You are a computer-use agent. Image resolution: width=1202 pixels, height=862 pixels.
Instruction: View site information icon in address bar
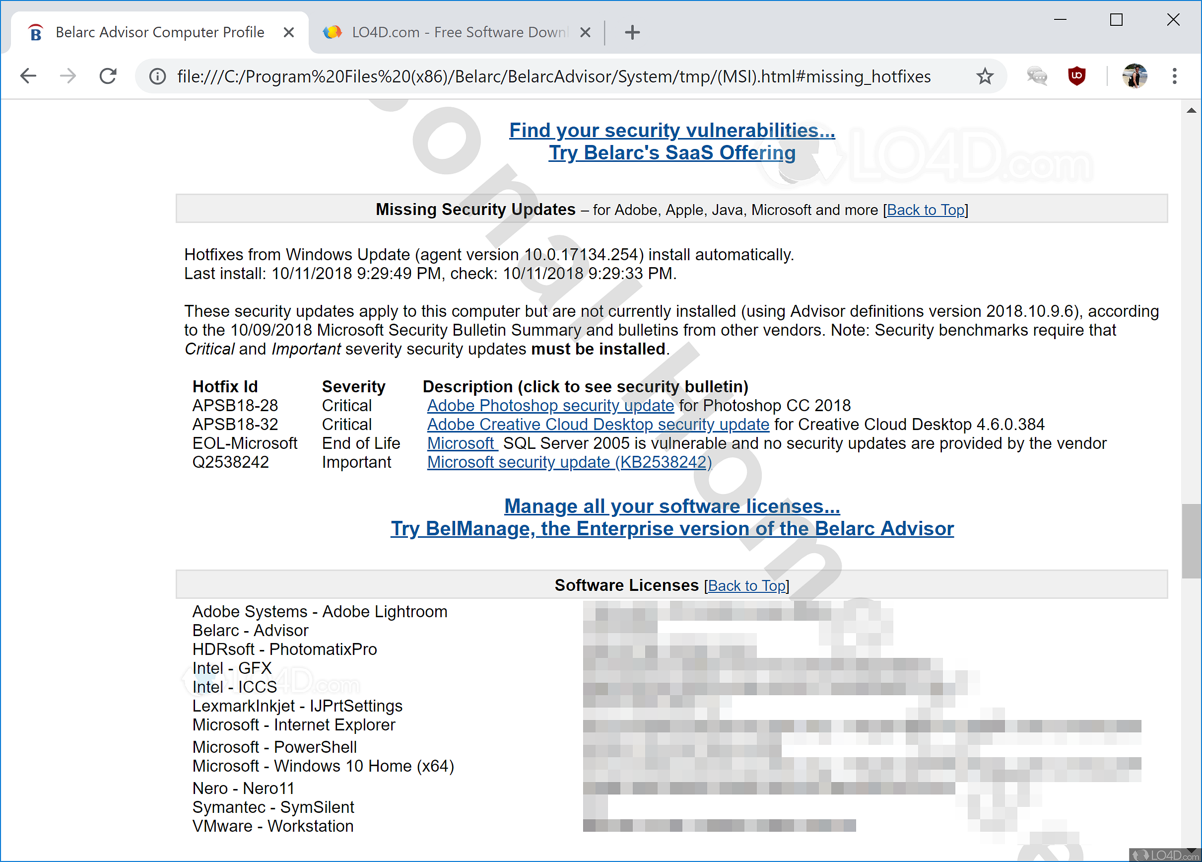point(157,76)
